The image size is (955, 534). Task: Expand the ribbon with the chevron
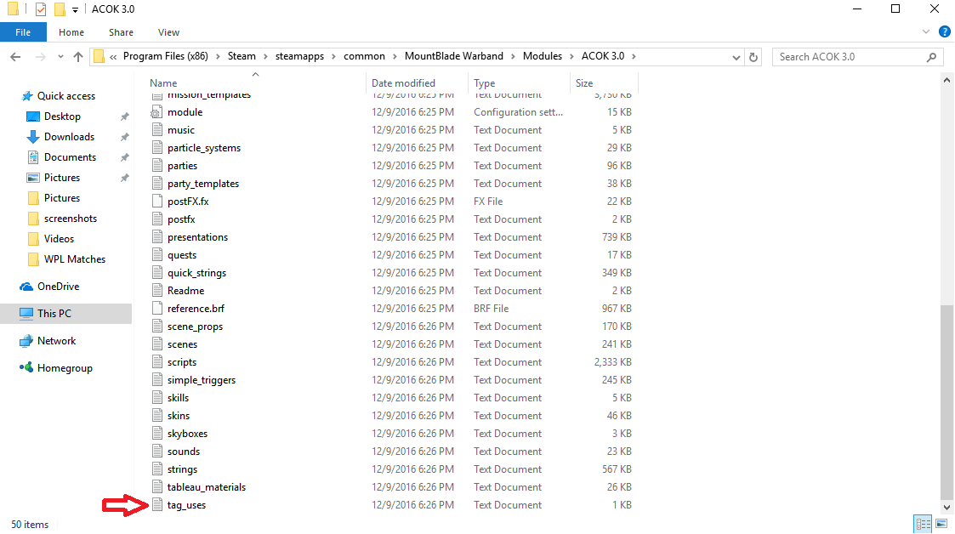point(926,31)
